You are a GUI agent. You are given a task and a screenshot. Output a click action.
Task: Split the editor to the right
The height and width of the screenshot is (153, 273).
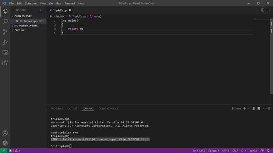coord(263,10)
